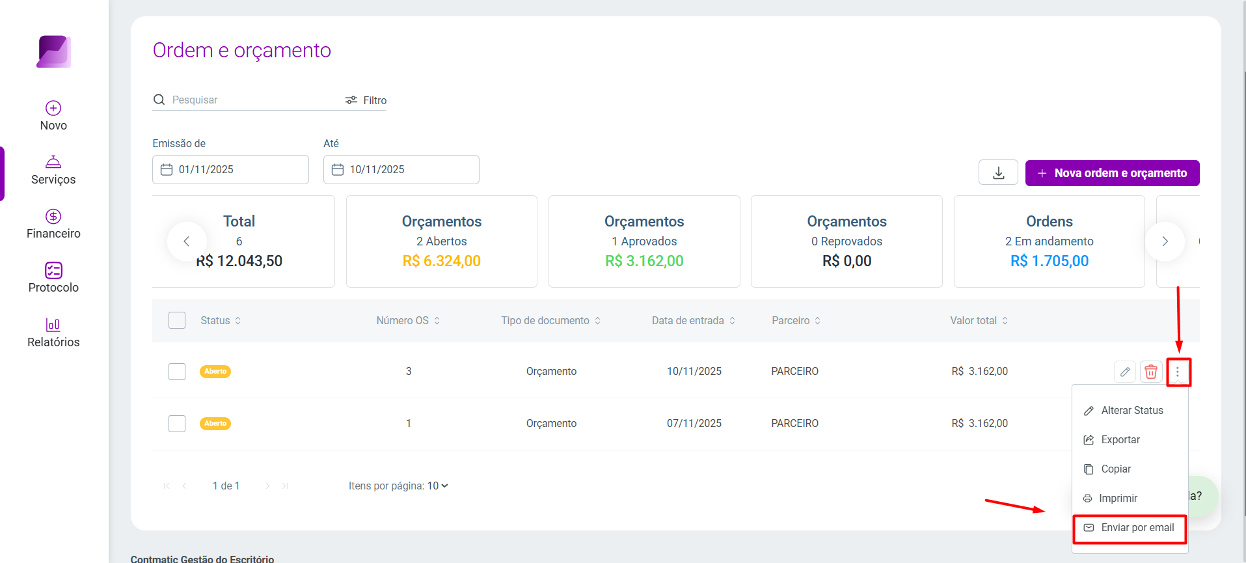Check the box for order number 1
Image resolution: width=1246 pixels, height=563 pixels.
[177, 424]
